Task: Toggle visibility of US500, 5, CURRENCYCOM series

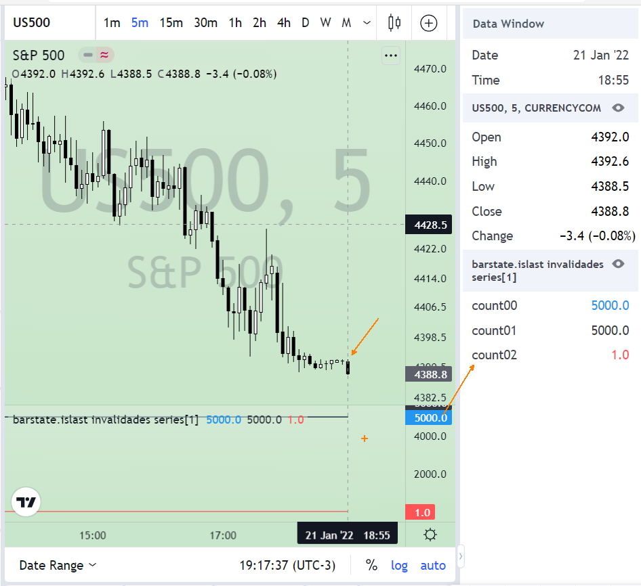Action: tap(618, 108)
